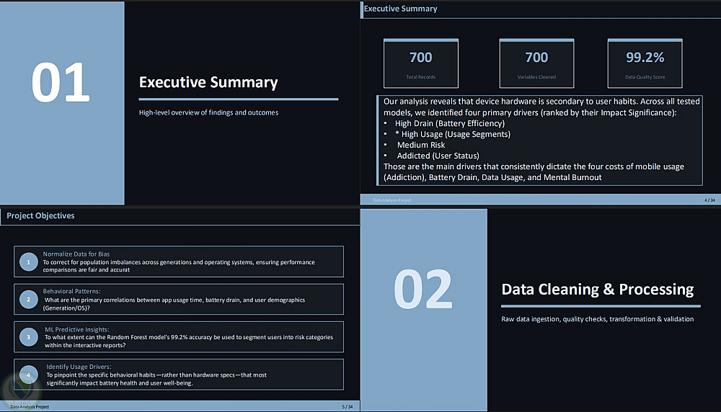Click the "Project Objectives" slide header

click(40, 216)
